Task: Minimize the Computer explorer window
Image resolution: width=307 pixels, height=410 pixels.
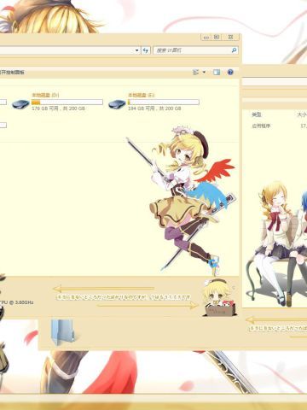Action: pyautogui.click(x=206, y=38)
